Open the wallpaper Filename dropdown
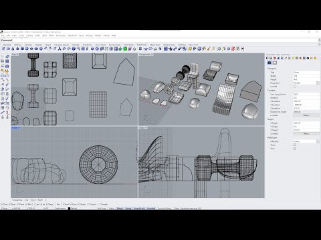321x240 pixels. 318,141
